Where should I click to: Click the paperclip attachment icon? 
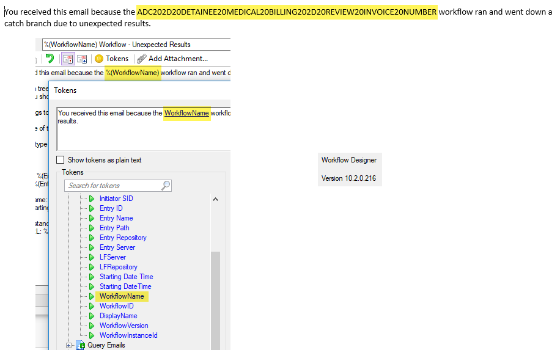click(141, 59)
